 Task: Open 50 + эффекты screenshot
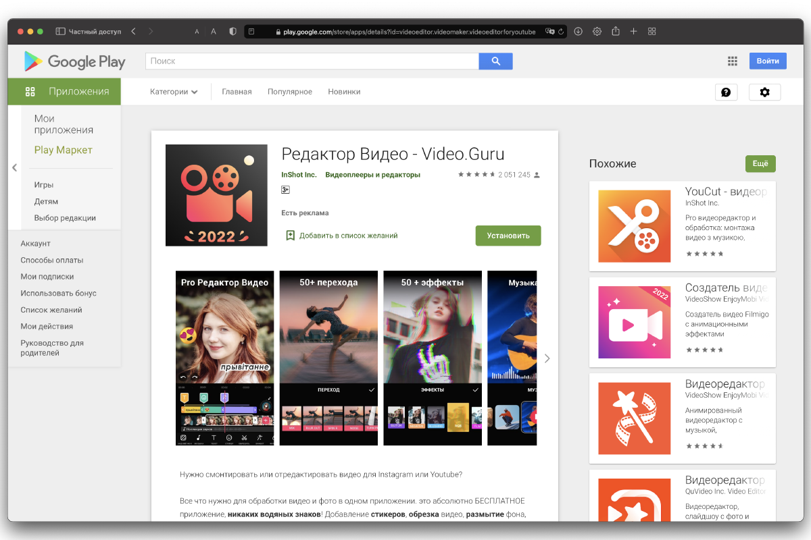point(433,358)
